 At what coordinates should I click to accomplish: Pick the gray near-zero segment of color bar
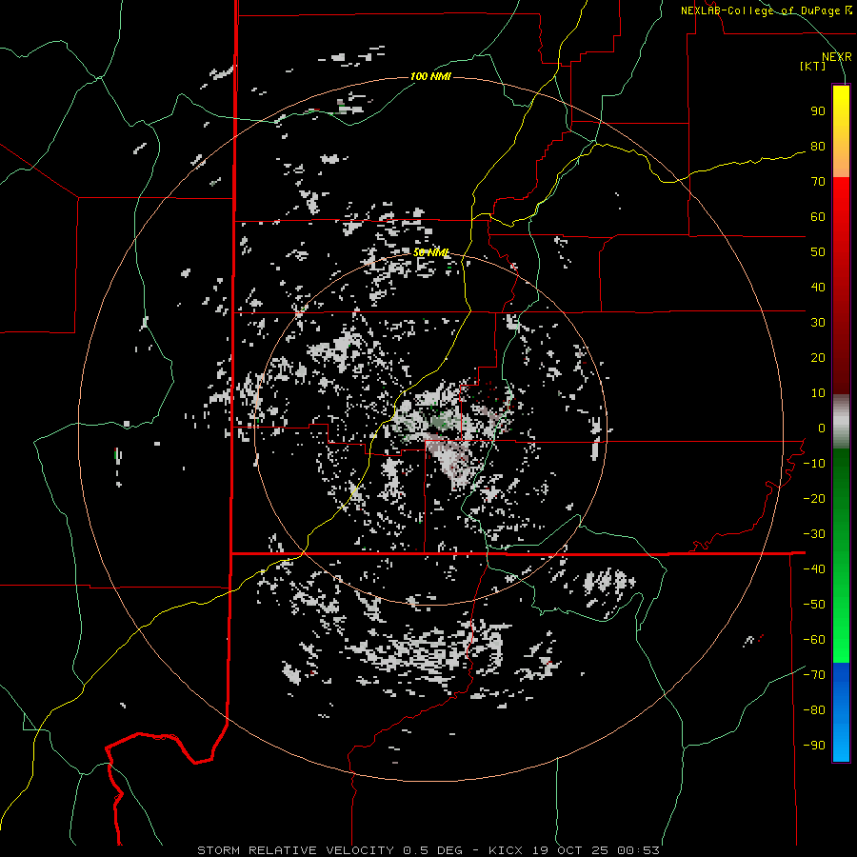click(841, 422)
